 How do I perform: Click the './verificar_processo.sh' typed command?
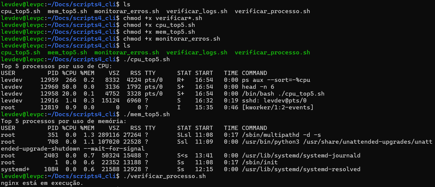164,176
